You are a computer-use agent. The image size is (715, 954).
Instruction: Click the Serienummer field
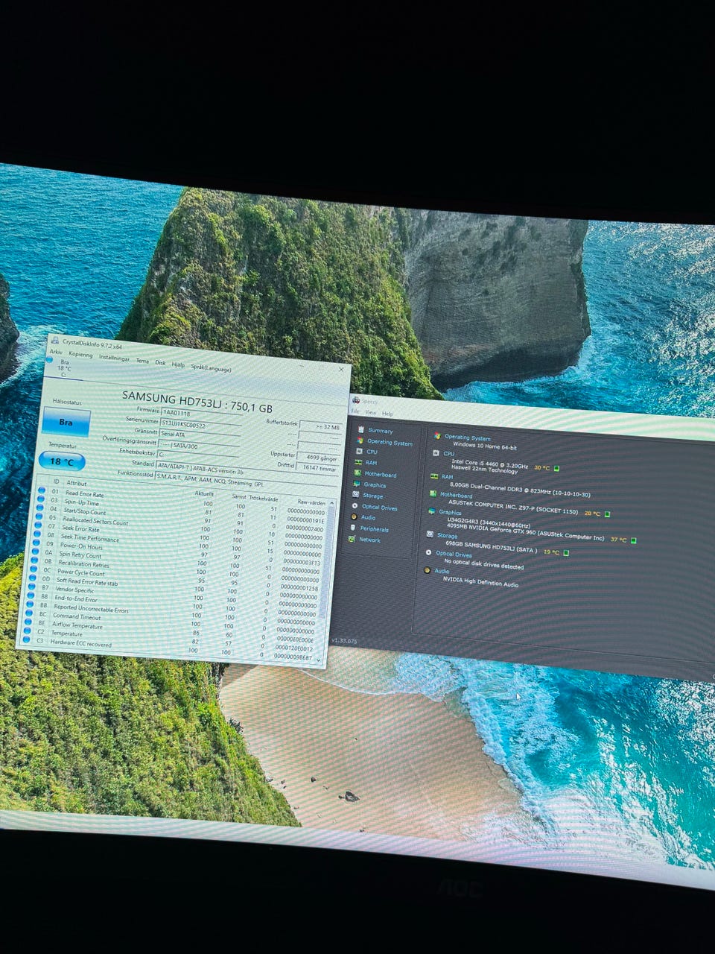pyautogui.click(x=200, y=425)
